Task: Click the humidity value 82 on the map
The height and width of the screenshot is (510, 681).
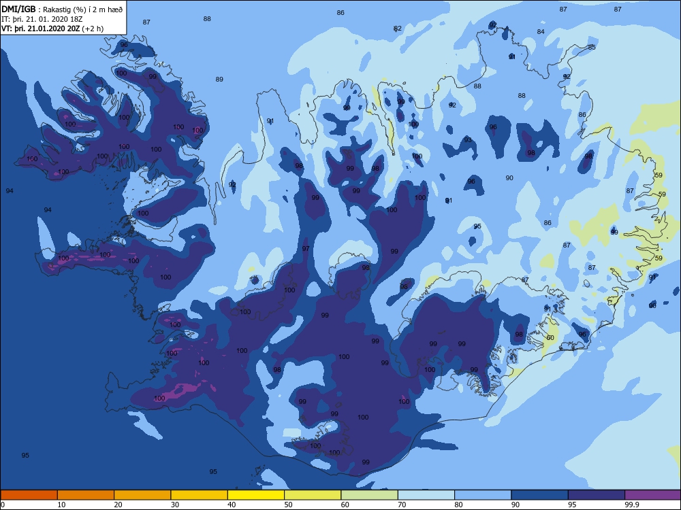Action: [x=398, y=29]
